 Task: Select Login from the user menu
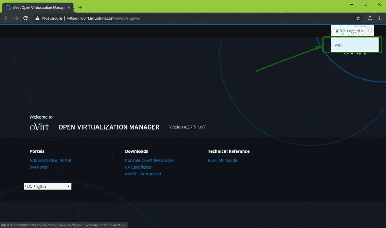[339, 44]
